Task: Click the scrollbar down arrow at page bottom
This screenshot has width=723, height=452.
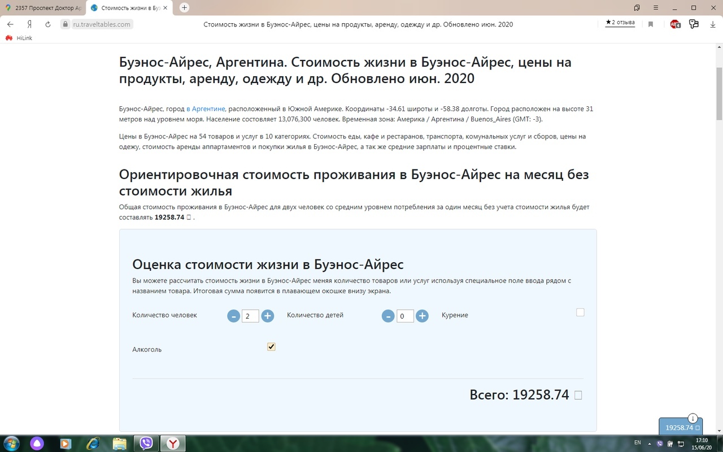Action: coord(719,431)
